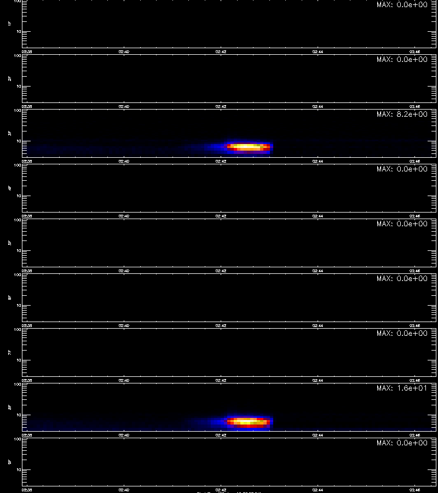Screen dimensions: 438x493
Task: Click the 02:40 time tick below panel 8F
Action: coord(124,435)
